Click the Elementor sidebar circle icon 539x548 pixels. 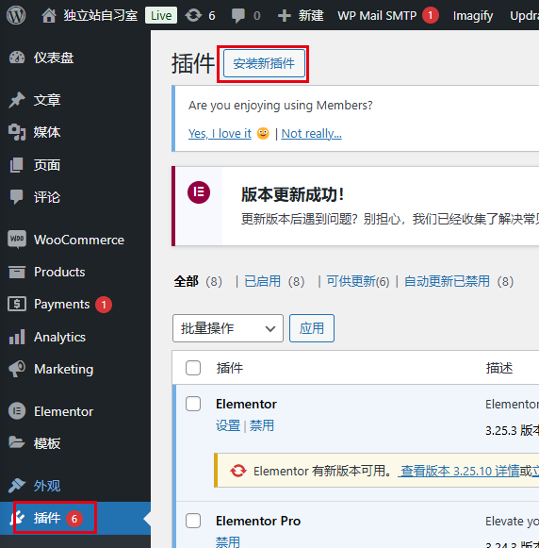pos(17,411)
